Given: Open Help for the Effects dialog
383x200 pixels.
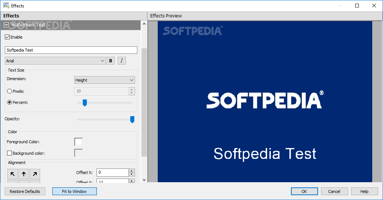Looking at the screenshot, I should coord(364,191).
